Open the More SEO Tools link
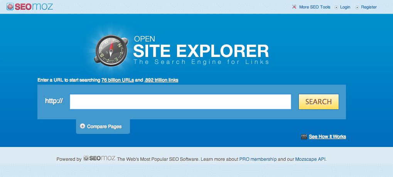The height and width of the screenshot is (177, 393). (315, 7)
